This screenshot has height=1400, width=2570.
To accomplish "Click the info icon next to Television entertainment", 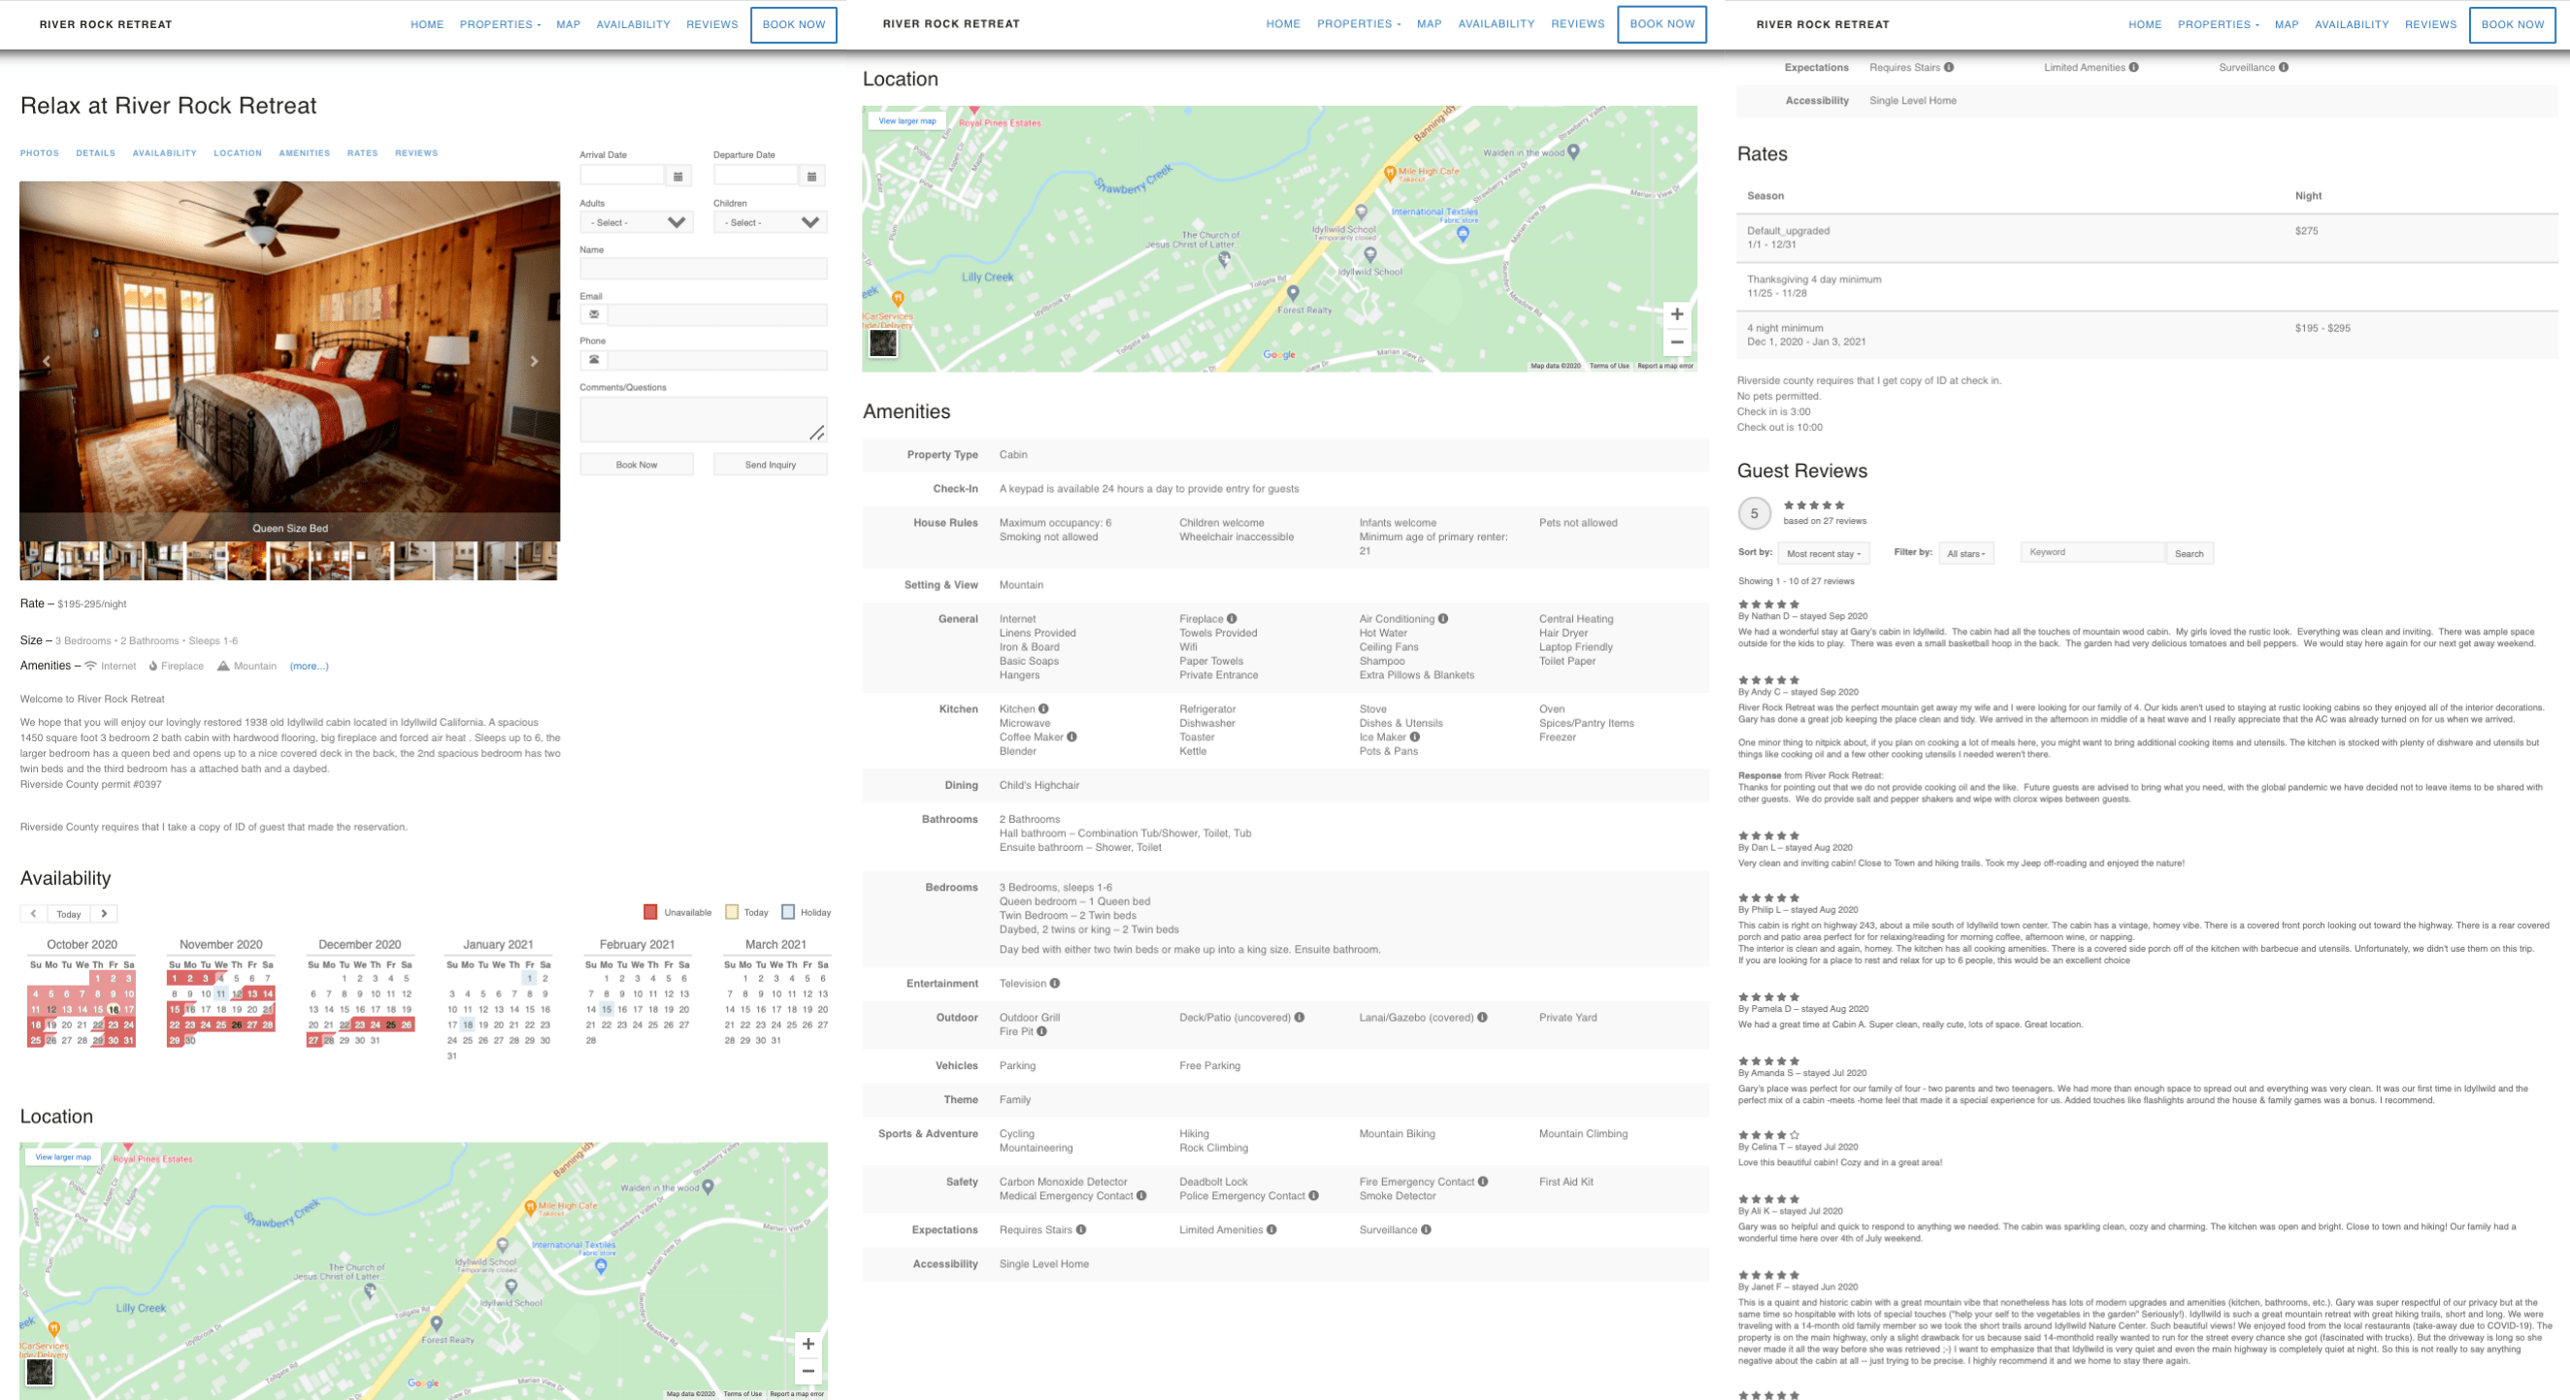I will (1055, 983).
